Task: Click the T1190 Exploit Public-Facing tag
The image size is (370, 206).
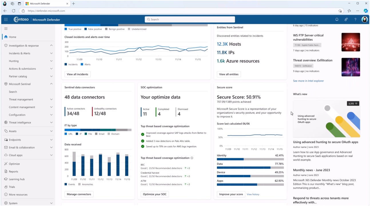Action: click(307, 45)
